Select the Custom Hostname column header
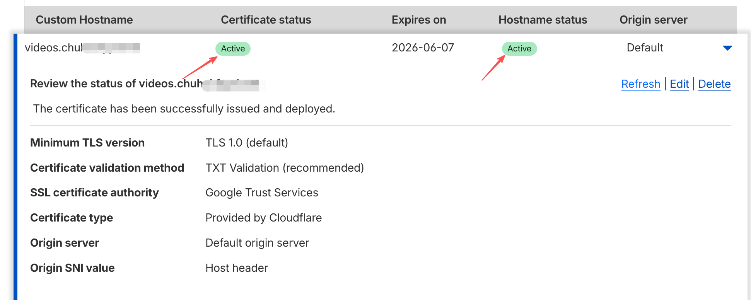This screenshot has width=751, height=300. point(84,20)
